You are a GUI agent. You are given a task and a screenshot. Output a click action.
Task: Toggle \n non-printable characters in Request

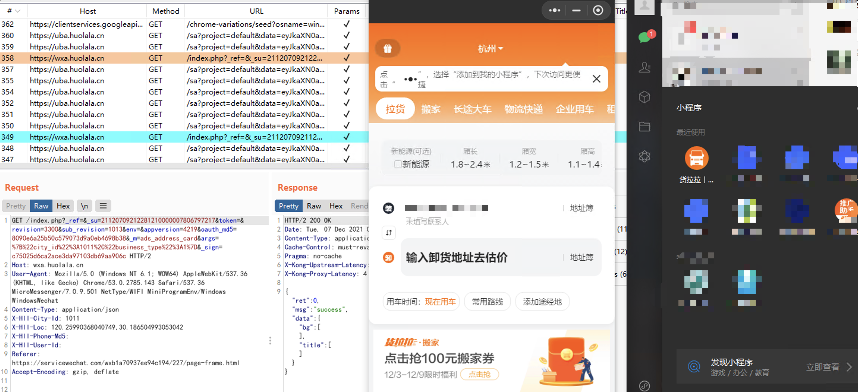(84, 206)
